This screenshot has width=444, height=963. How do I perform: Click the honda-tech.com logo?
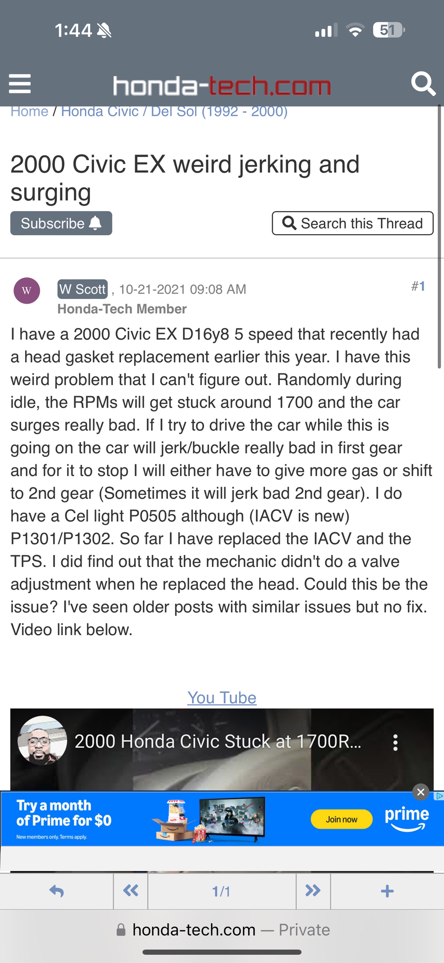click(x=222, y=86)
